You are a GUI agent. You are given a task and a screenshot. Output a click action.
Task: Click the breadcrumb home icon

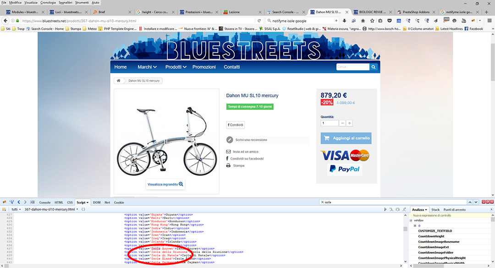coord(119,81)
